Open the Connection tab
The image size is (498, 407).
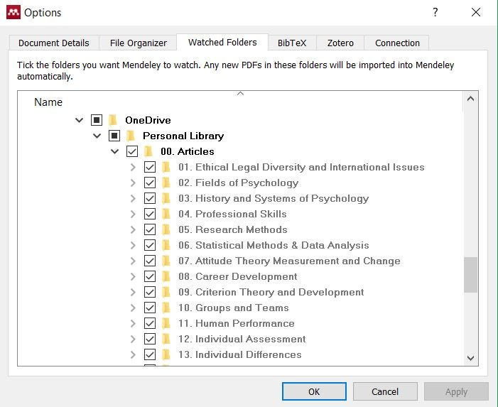397,43
